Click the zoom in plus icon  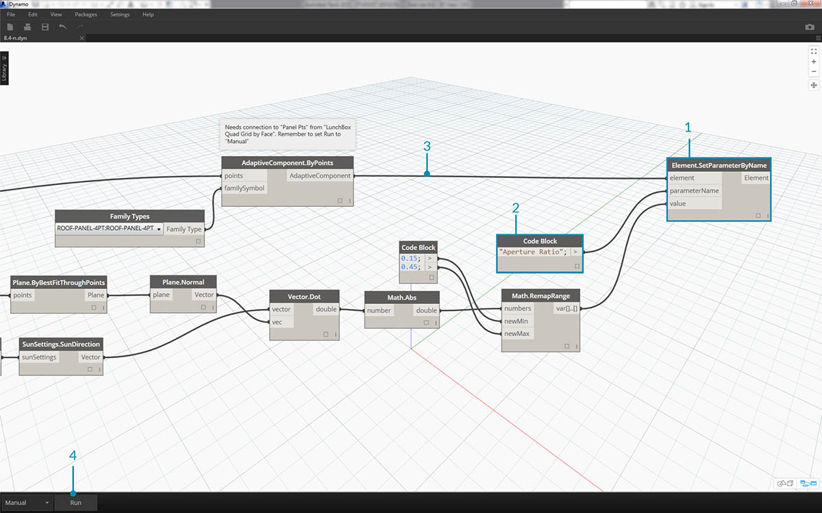click(x=813, y=62)
